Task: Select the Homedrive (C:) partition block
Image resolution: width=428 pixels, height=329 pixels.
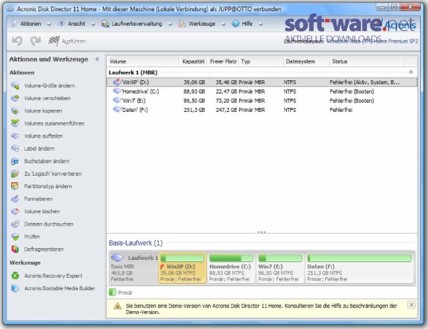Action: click(231, 268)
